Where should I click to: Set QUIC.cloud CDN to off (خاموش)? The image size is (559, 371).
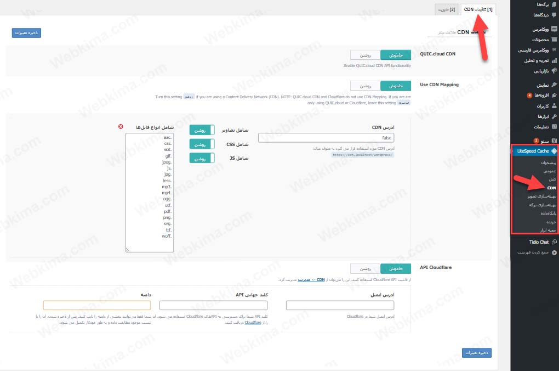click(x=396, y=55)
